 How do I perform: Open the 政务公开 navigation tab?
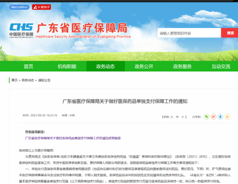(x=144, y=66)
